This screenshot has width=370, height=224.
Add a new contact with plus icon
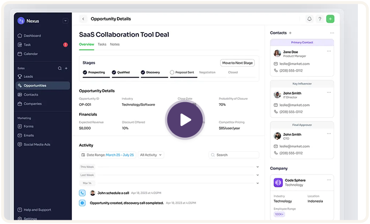pos(290,33)
